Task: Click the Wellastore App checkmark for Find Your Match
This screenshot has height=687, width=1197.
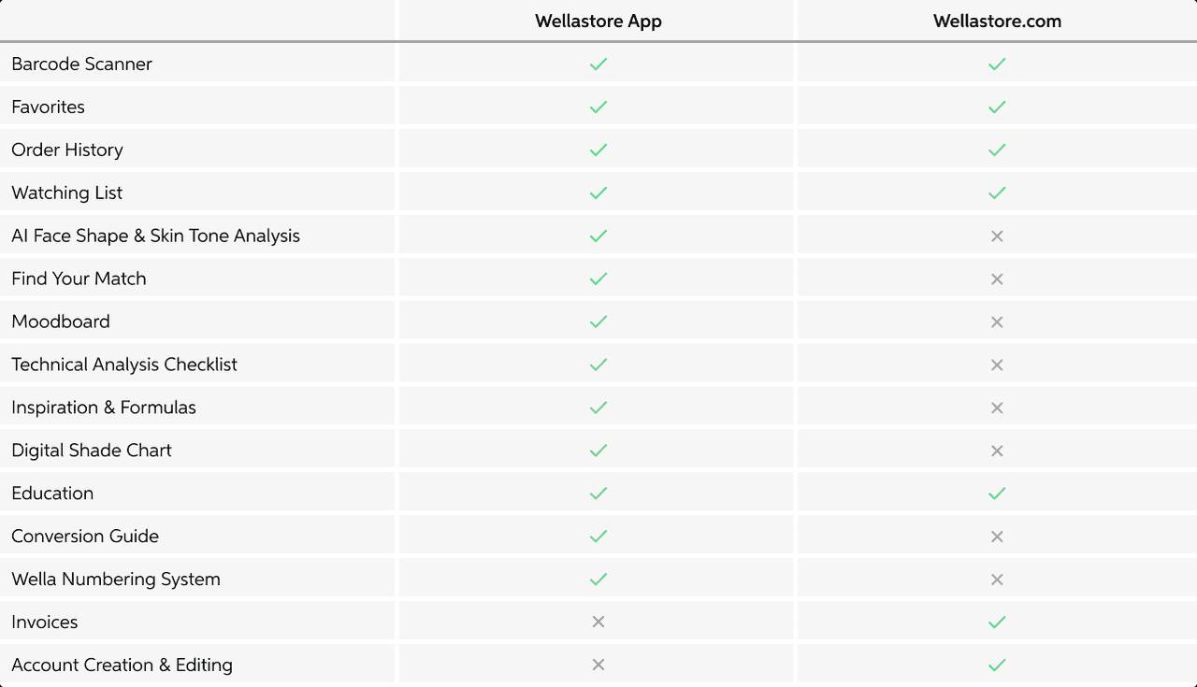Action: coord(598,279)
